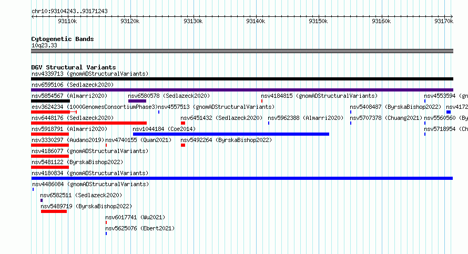Screen dimensions: 468x254
Task: Select the black nsv4339713 variant bar
Action: click(242, 79)
